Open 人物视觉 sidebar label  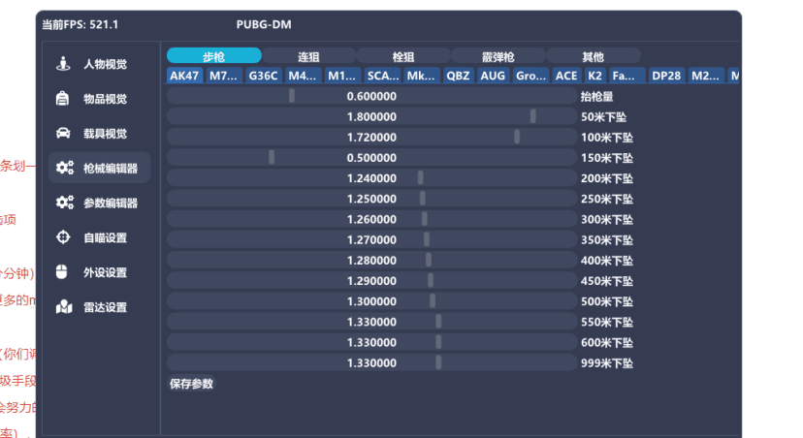[x=105, y=64]
